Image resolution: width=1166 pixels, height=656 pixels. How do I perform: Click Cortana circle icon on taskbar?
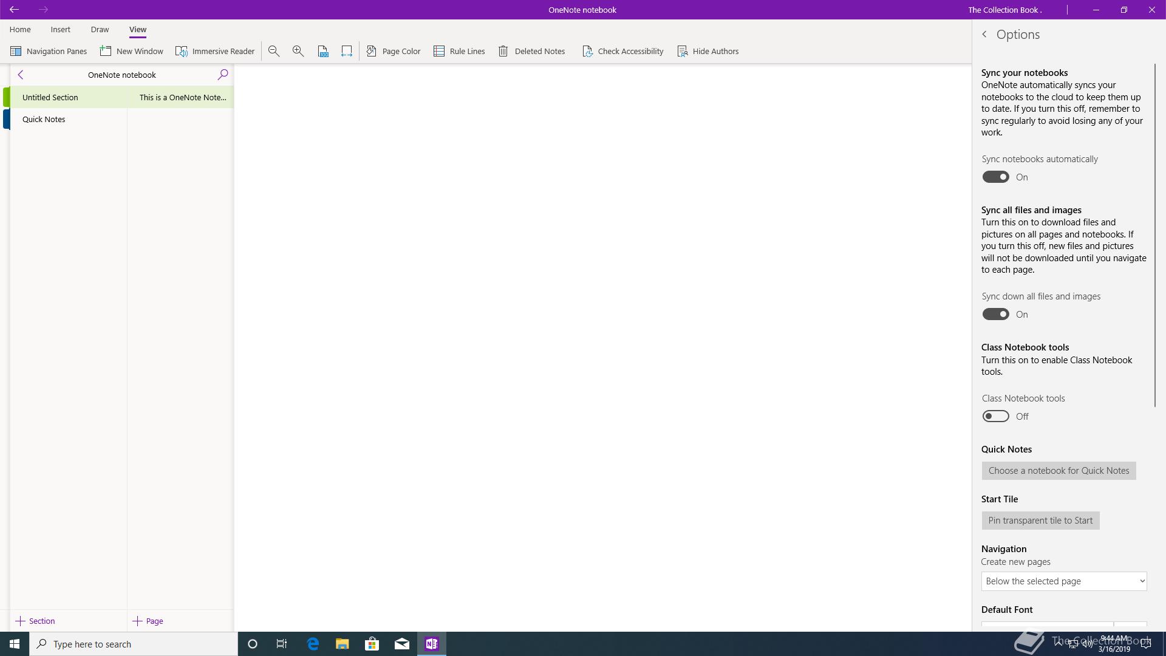253,644
